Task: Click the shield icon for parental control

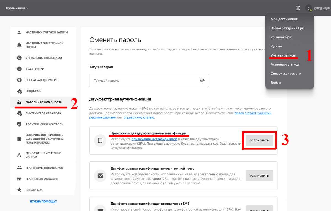Action: [x=19, y=124]
